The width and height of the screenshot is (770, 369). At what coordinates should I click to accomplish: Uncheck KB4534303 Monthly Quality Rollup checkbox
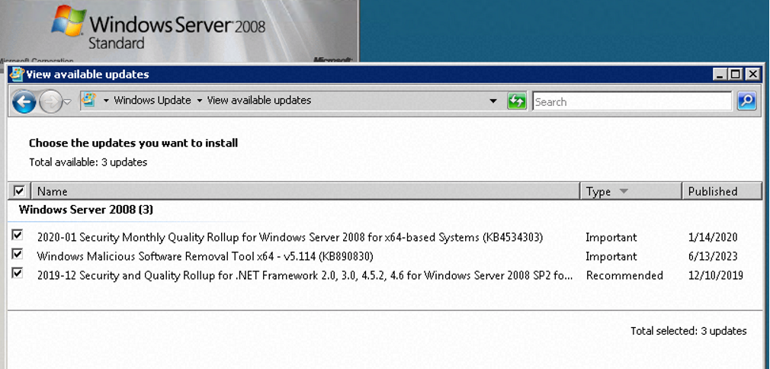(18, 236)
